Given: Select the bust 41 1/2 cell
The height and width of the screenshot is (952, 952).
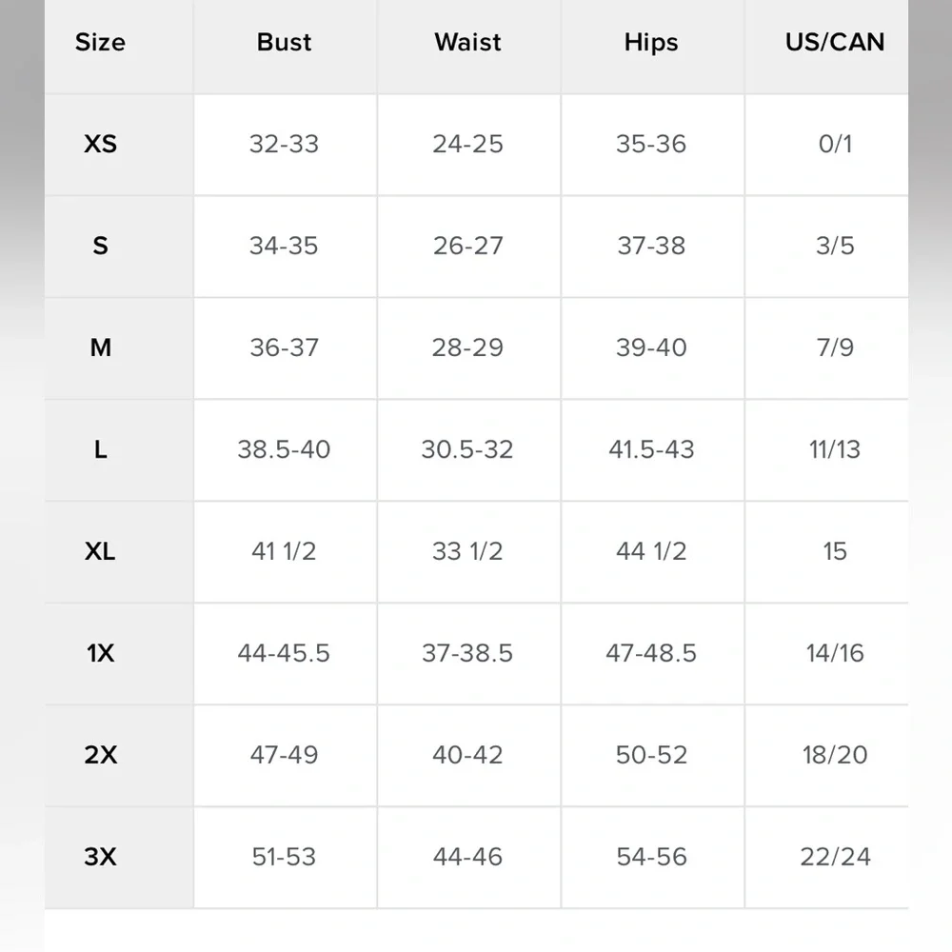Looking at the screenshot, I should 284,552.
